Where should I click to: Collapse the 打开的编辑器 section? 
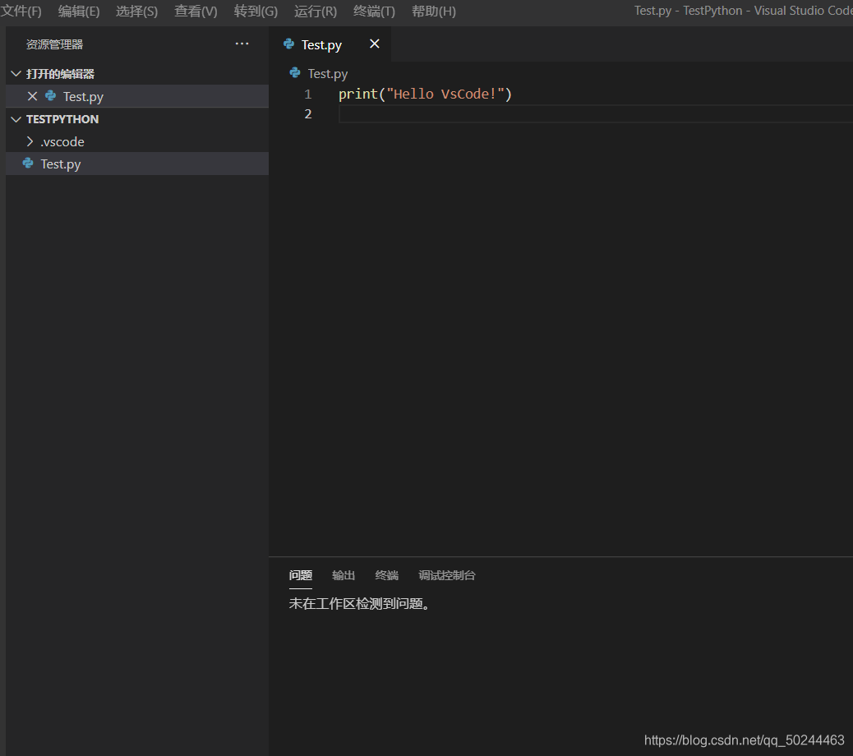(16, 73)
